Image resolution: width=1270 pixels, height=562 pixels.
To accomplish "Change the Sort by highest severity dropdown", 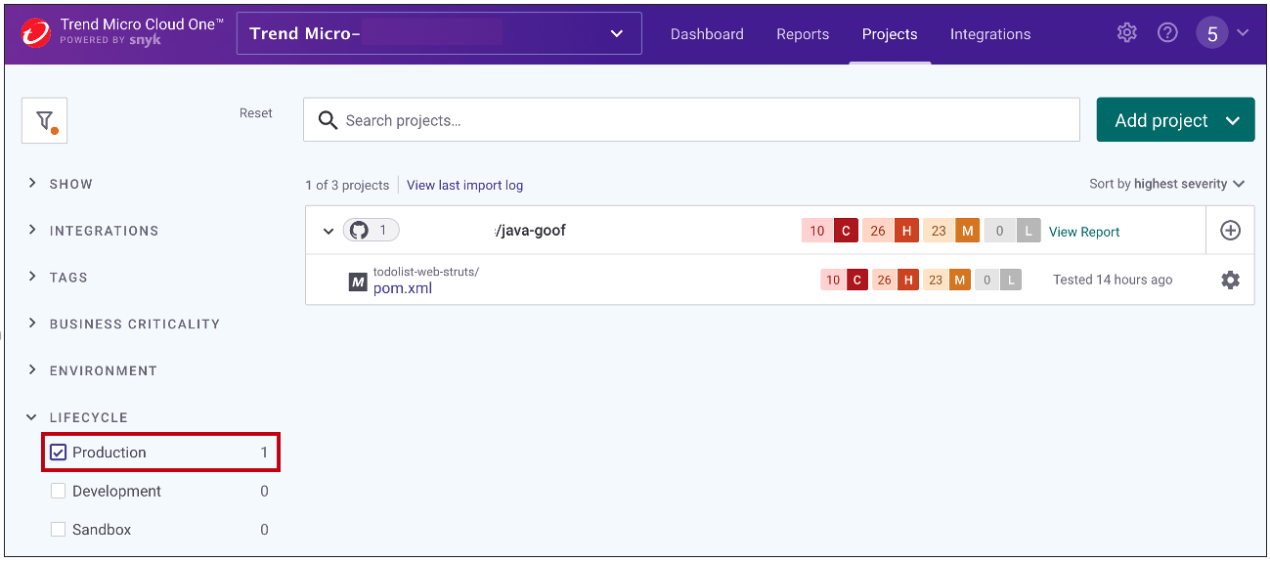I will coord(1167,184).
